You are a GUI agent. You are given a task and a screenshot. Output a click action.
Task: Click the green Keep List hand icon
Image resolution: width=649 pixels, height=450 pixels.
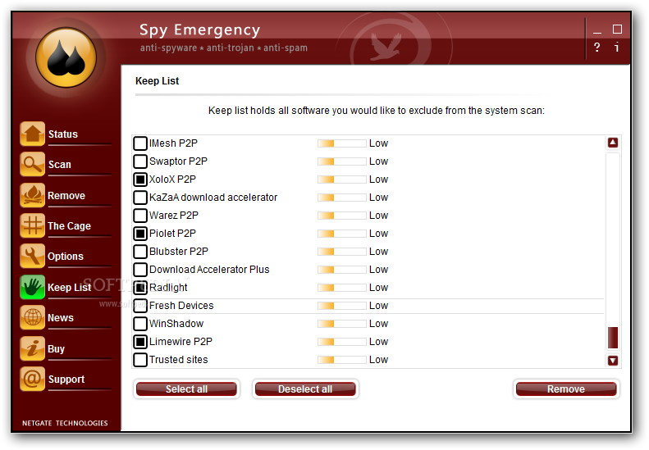(x=32, y=287)
